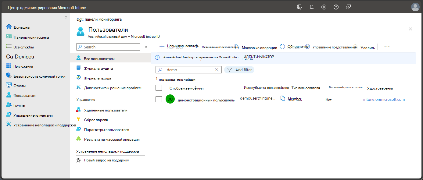Click the Отчеты monitor icon
Screen dimensions: 423x180
click(9, 86)
